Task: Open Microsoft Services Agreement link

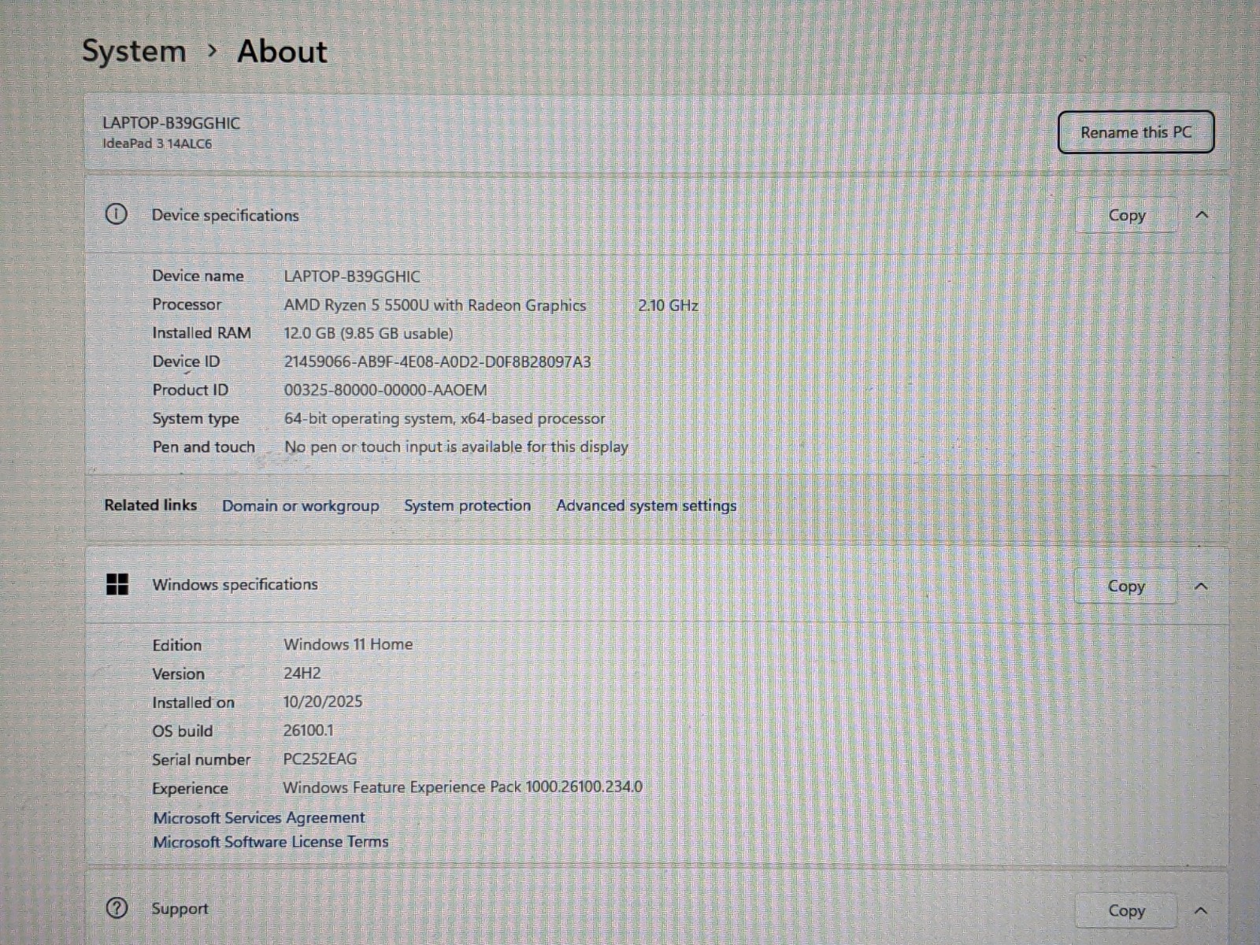Action: pyautogui.click(x=259, y=817)
